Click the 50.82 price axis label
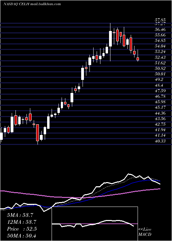Screen dimensions: 172x241 point(160,69)
